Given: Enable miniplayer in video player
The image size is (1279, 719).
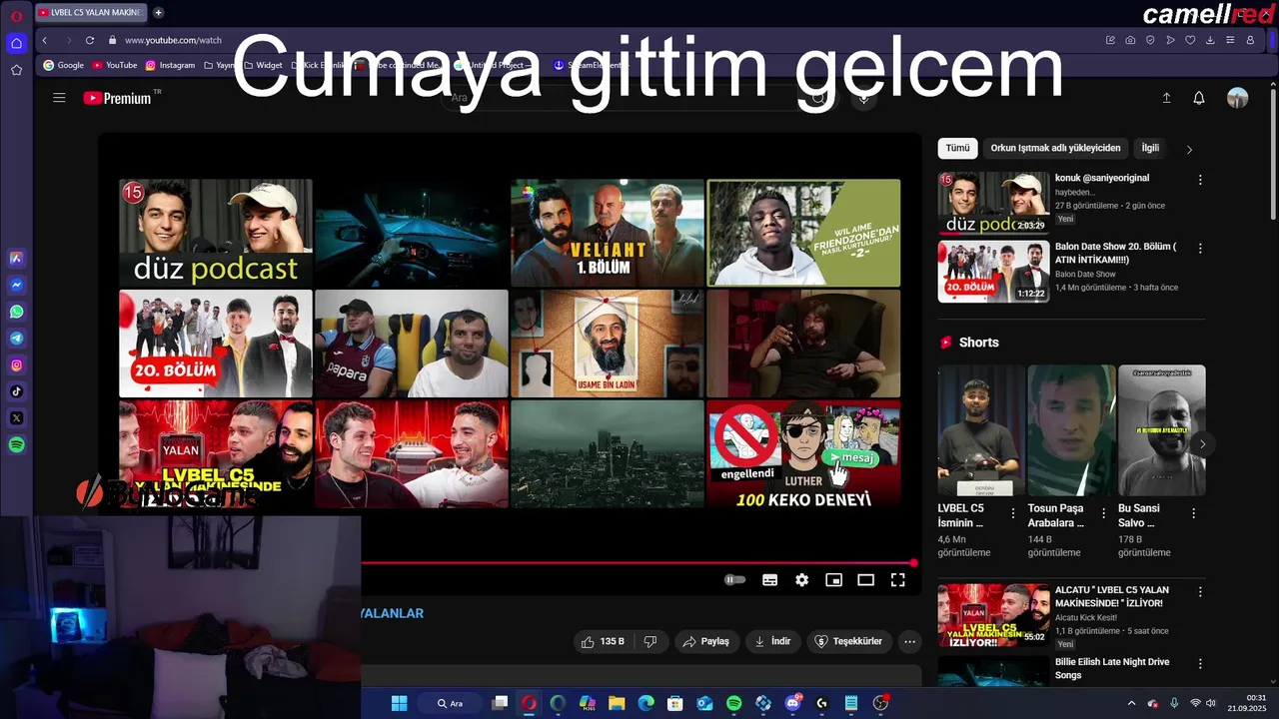Looking at the screenshot, I should 833,580.
